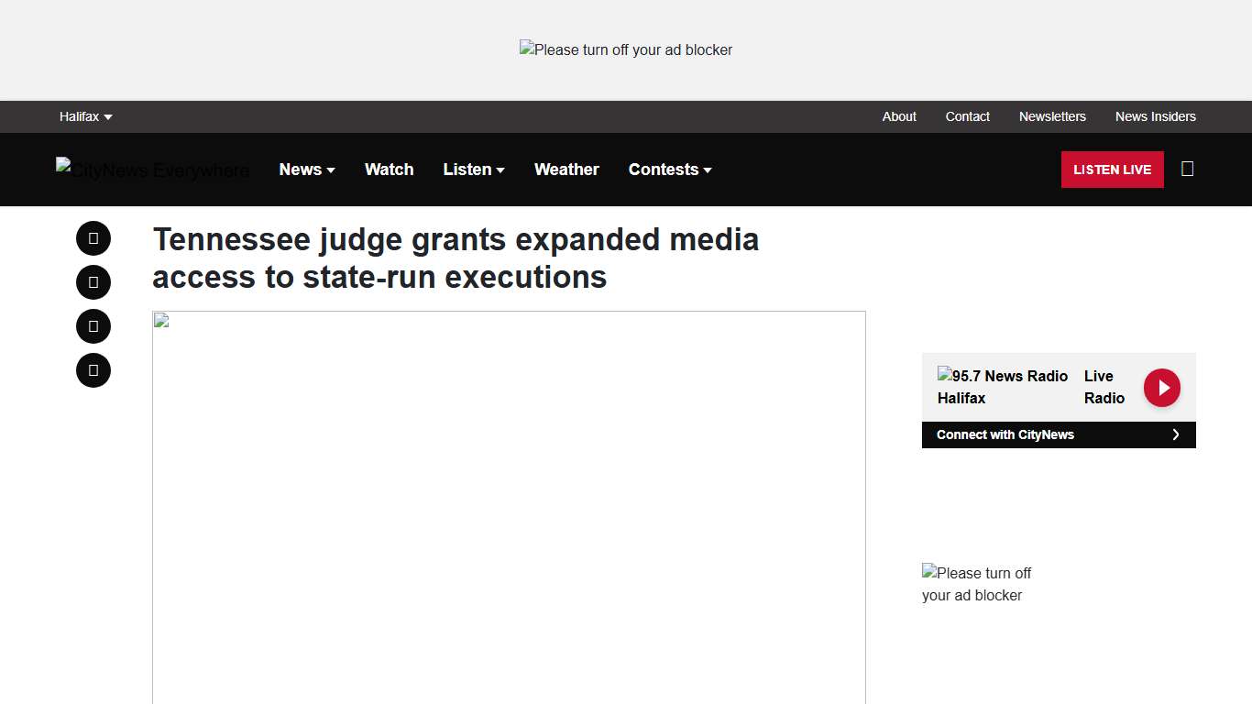Open the Newsletters page
The width and height of the screenshot is (1252, 704).
click(1052, 116)
